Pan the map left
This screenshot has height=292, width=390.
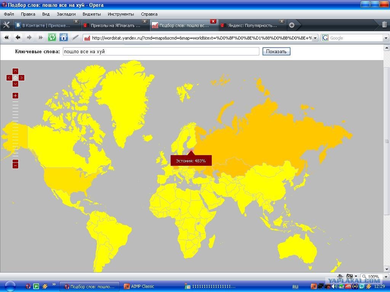point(9,78)
